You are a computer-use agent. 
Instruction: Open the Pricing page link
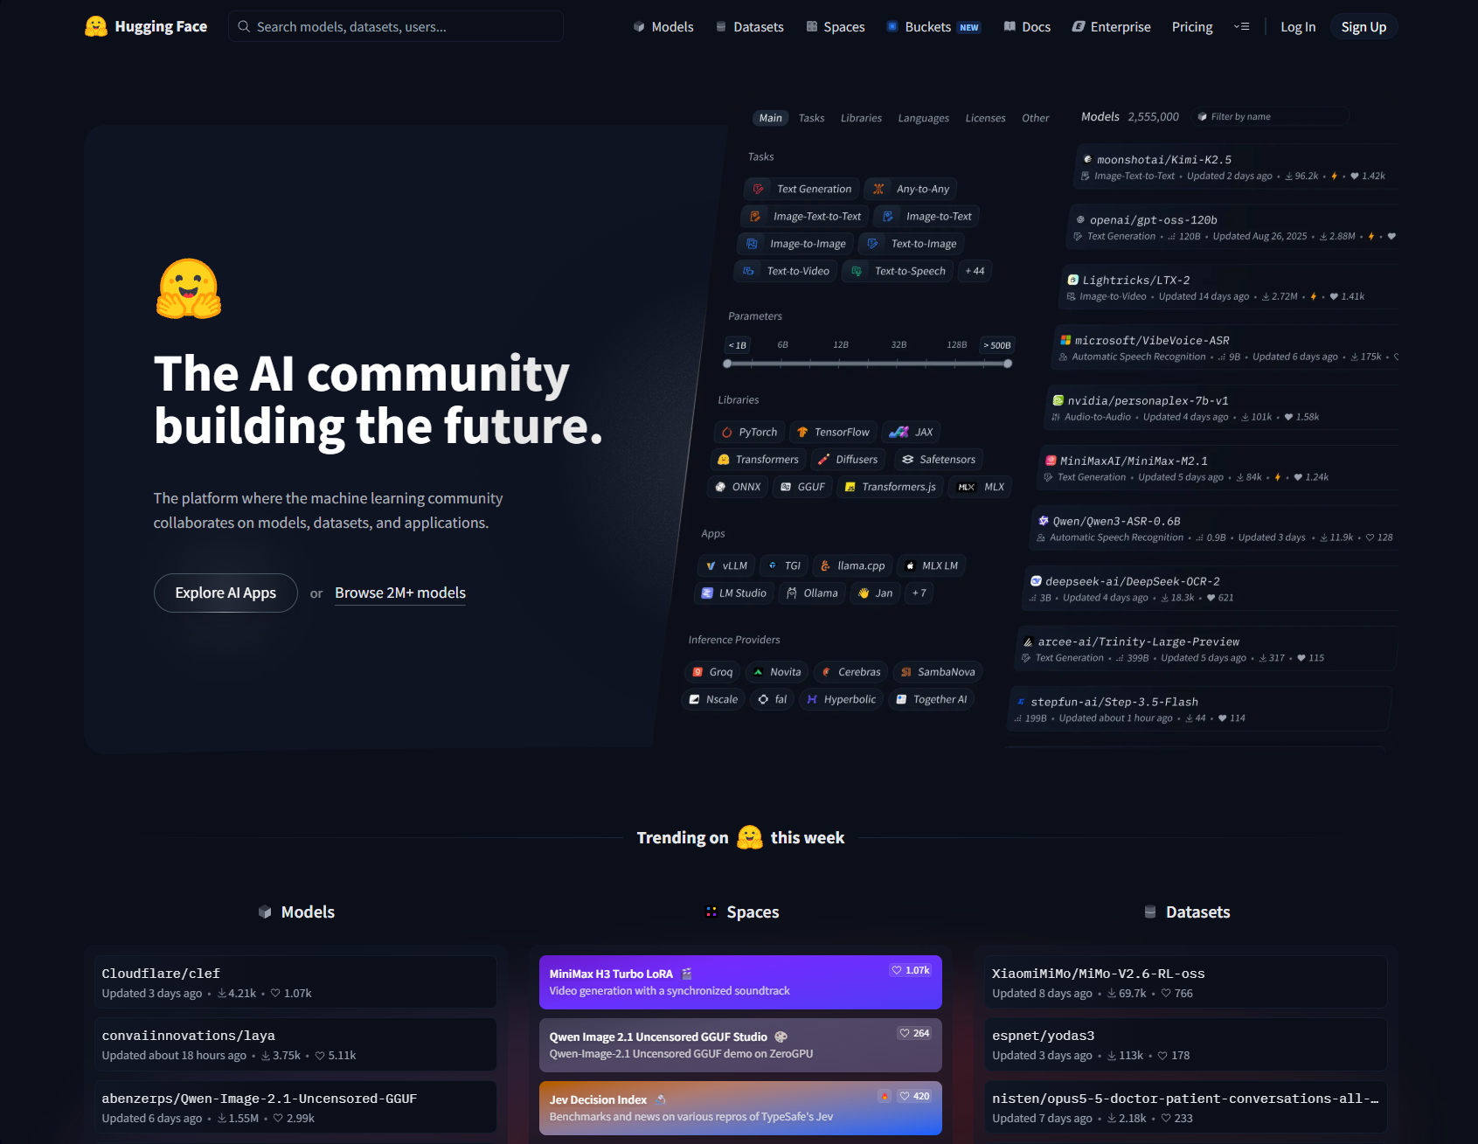click(1192, 27)
